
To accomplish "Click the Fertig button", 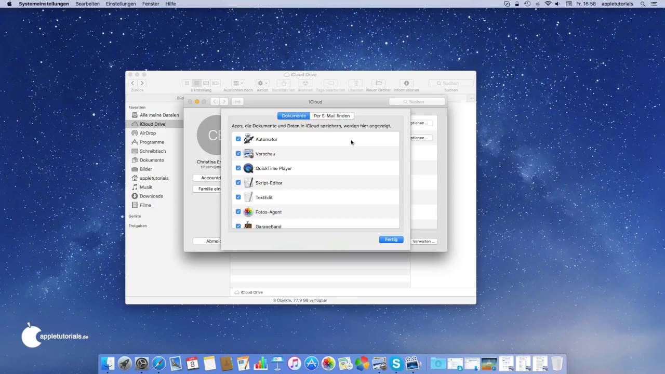I will (391, 239).
